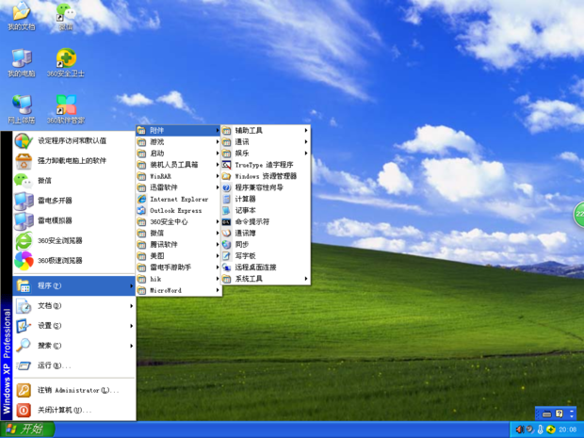Screen dimensions: 584x438
Task: Launch 360软件管家 desktop icon
Action: click(x=66, y=109)
